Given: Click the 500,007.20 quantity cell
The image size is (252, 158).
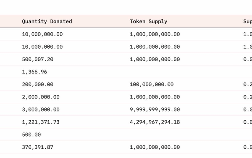Looking at the screenshot, I should click(38, 59).
